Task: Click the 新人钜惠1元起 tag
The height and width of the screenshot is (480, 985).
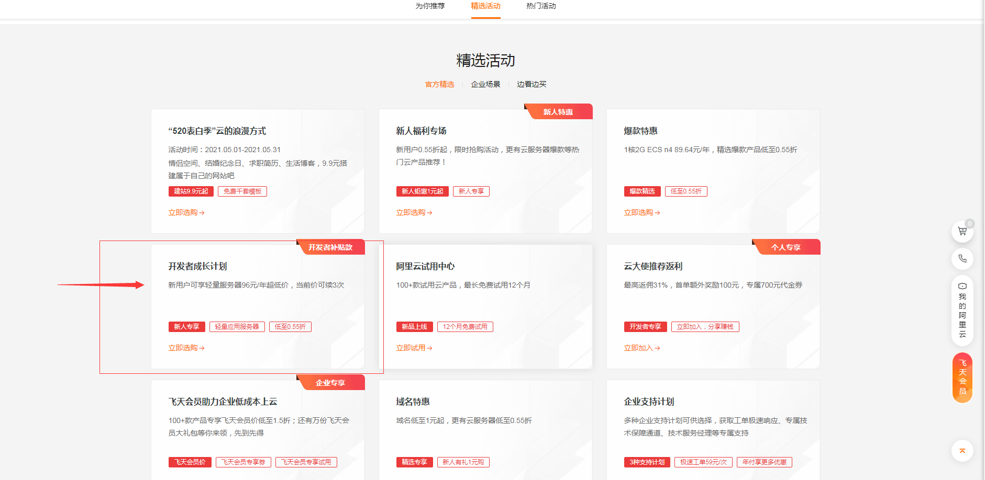Action: (423, 191)
